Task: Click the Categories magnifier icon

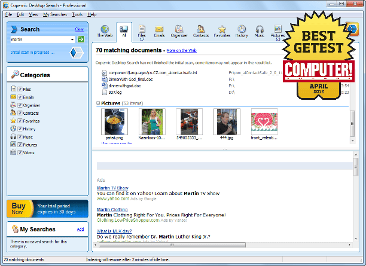Action: tap(15, 75)
